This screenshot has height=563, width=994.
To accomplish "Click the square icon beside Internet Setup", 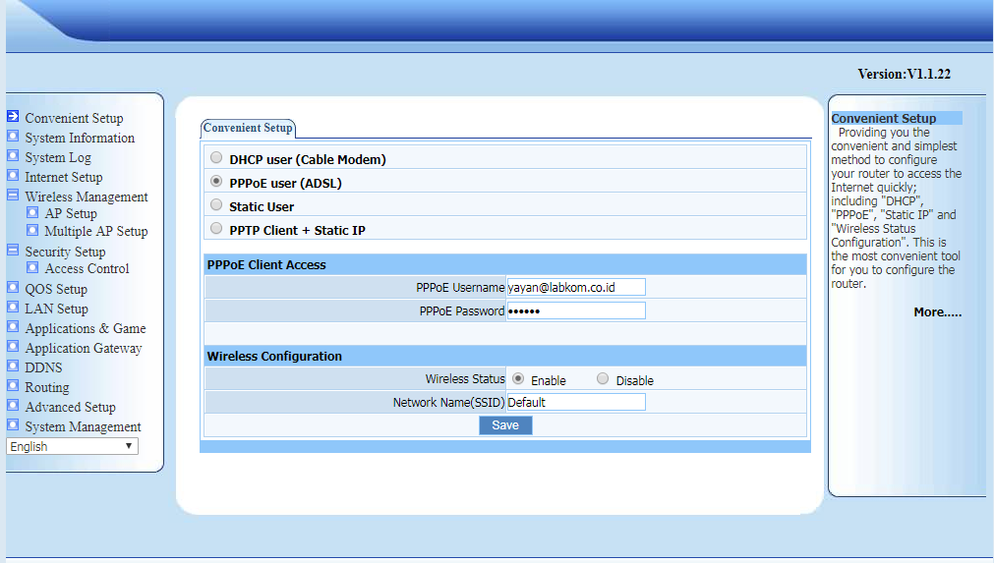I will coord(13,176).
